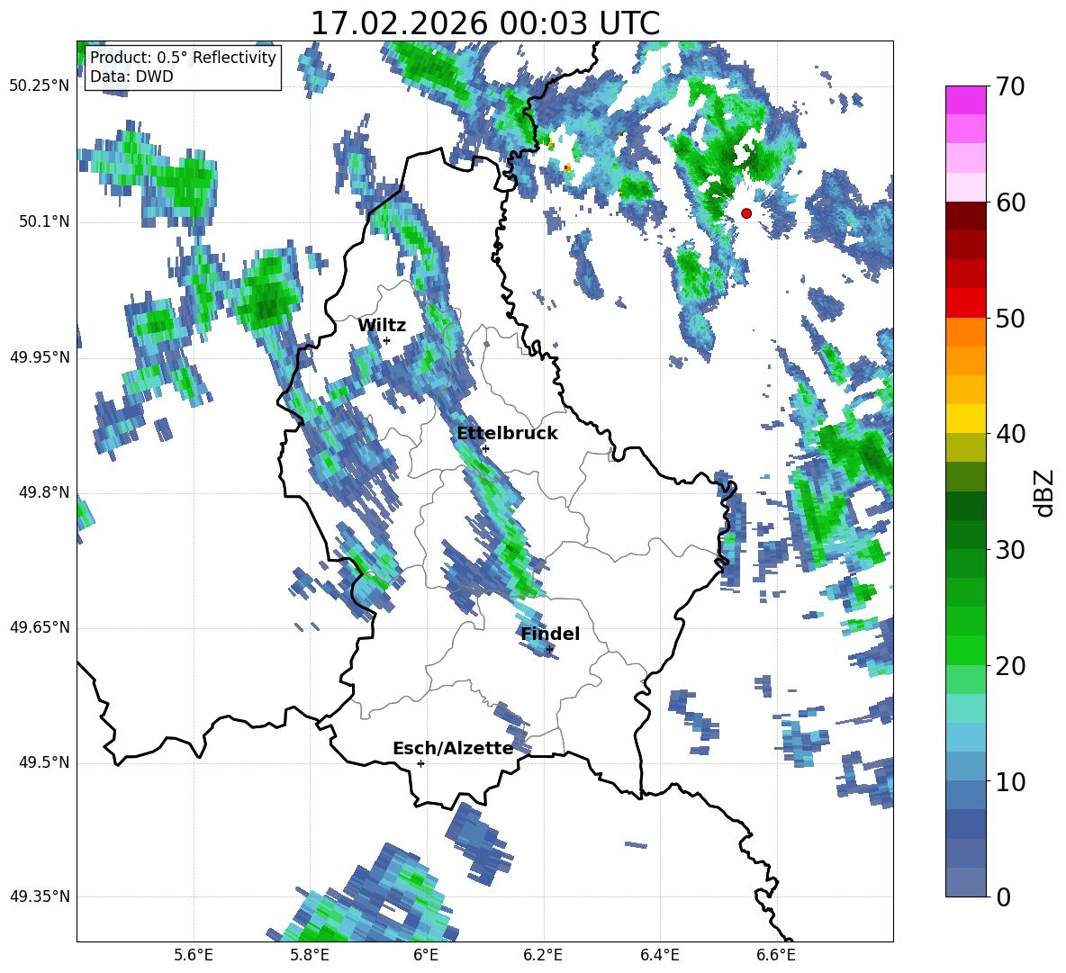
Task: Click the 40 colorbar tick label
Action: pyautogui.click(x=1010, y=434)
